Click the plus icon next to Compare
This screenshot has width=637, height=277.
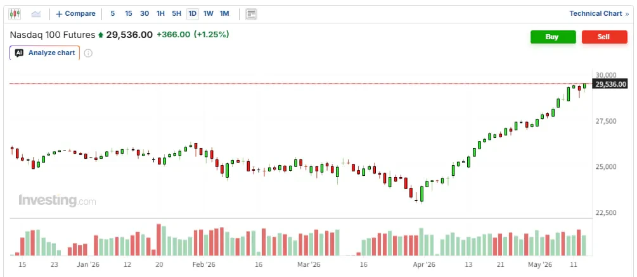59,14
